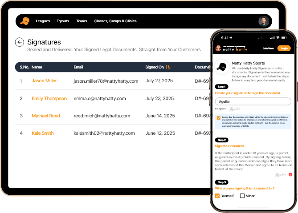
Task: Go back using the arrow beside Signatures
Action: (x=20, y=42)
